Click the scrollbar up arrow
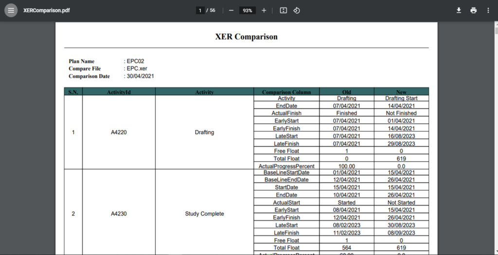498x255 pixels. tap(496, 24)
